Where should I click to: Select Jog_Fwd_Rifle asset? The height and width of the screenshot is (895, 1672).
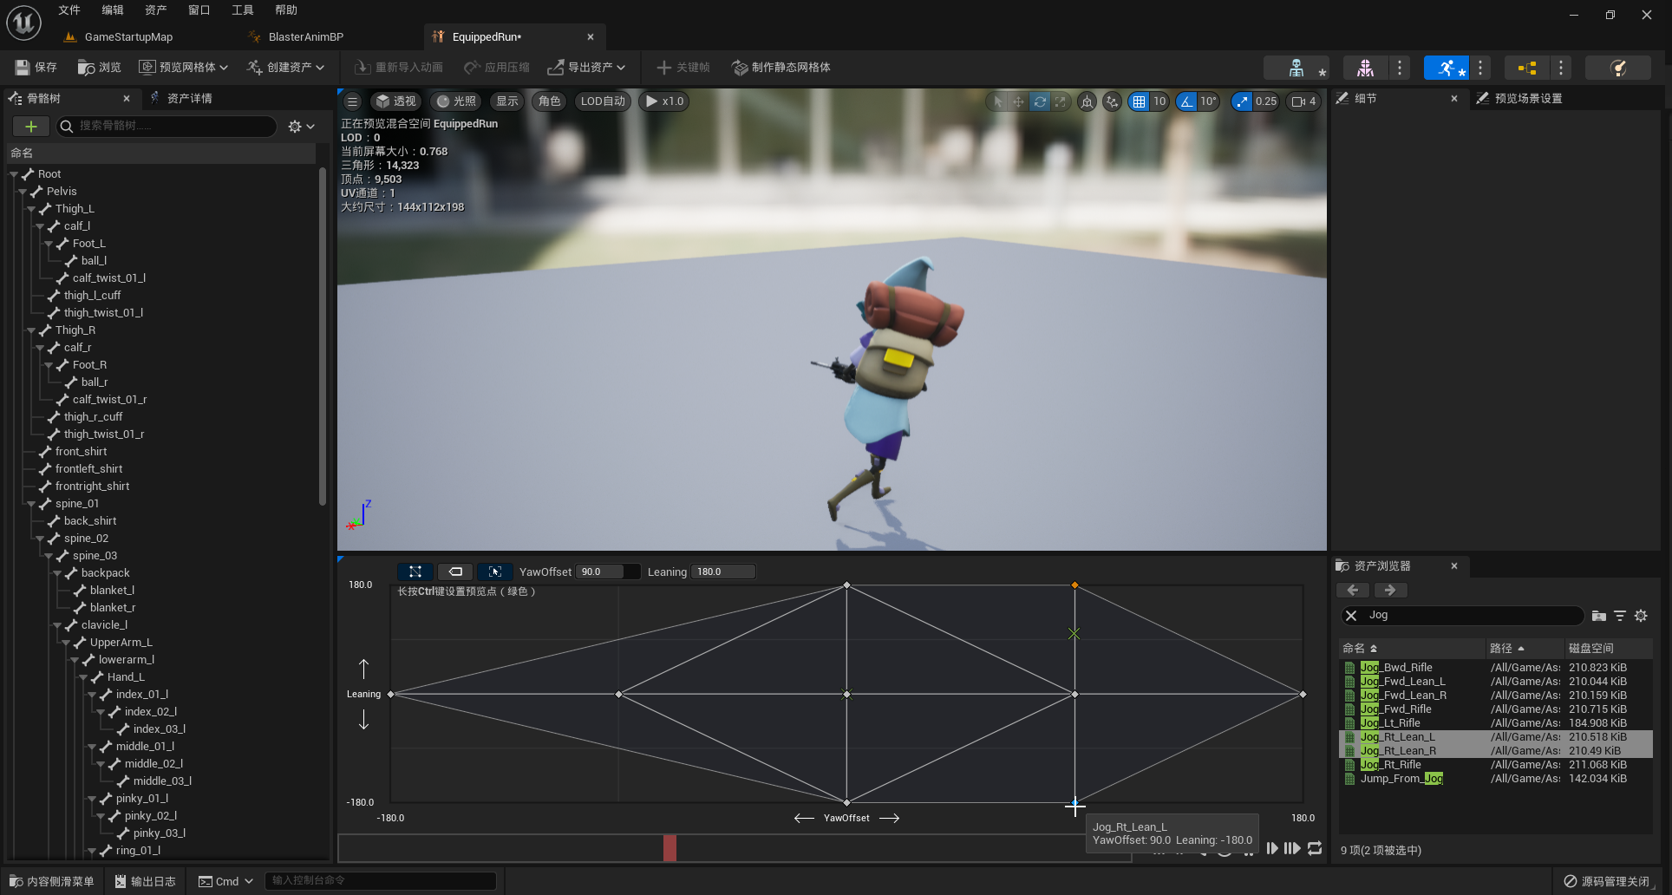[x=1395, y=709]
